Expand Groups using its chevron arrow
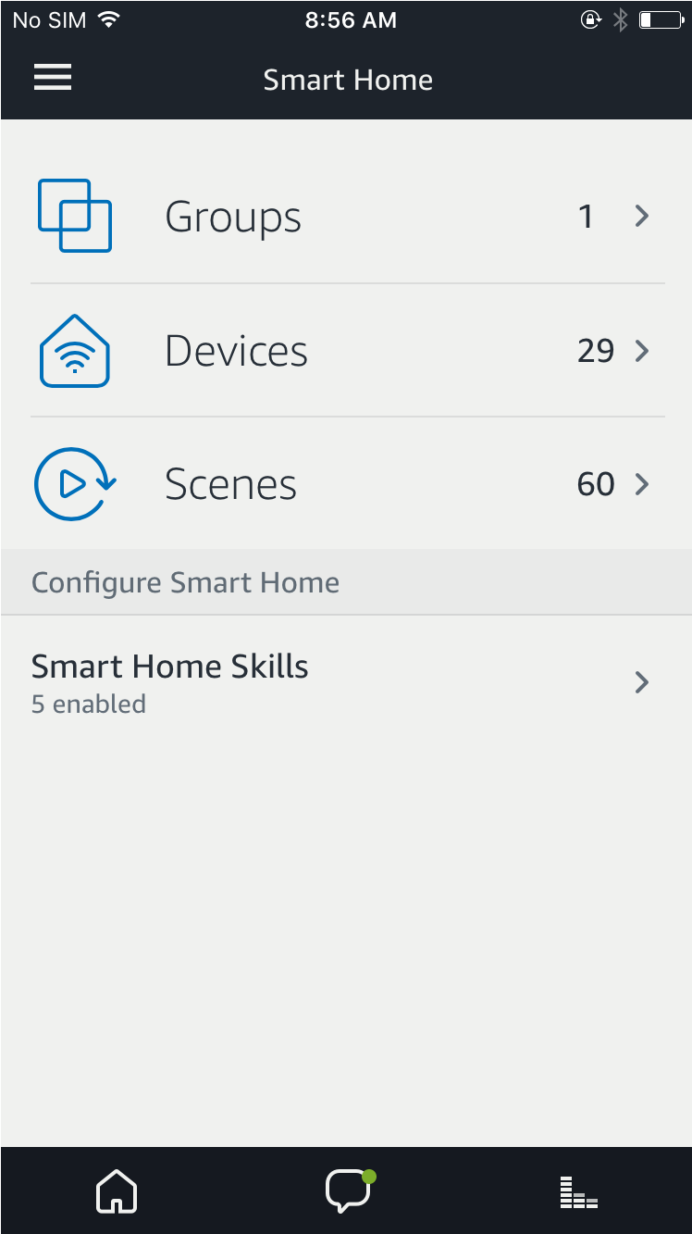692x1234 pixels. tap(642, 217)
